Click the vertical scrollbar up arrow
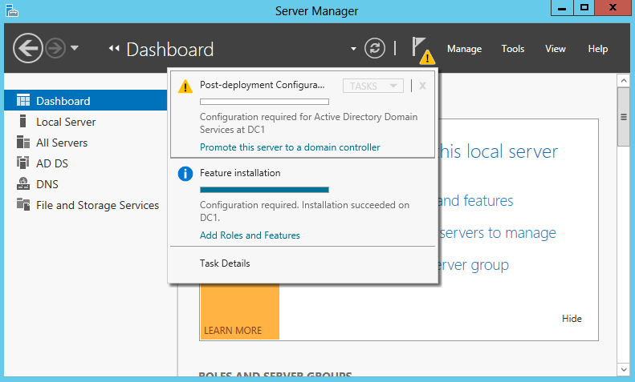This screenshot has width=635, height=382. pos(623,80)
